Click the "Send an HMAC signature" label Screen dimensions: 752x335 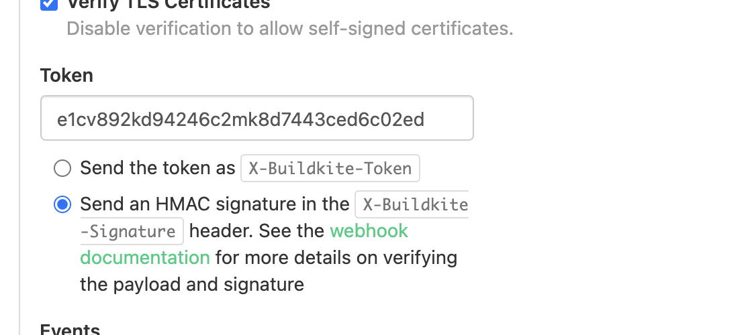(x=214, y=204)
